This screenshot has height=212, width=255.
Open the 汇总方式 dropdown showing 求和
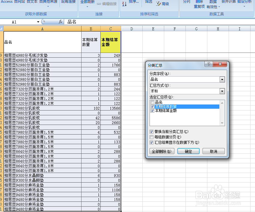point(222,91)
